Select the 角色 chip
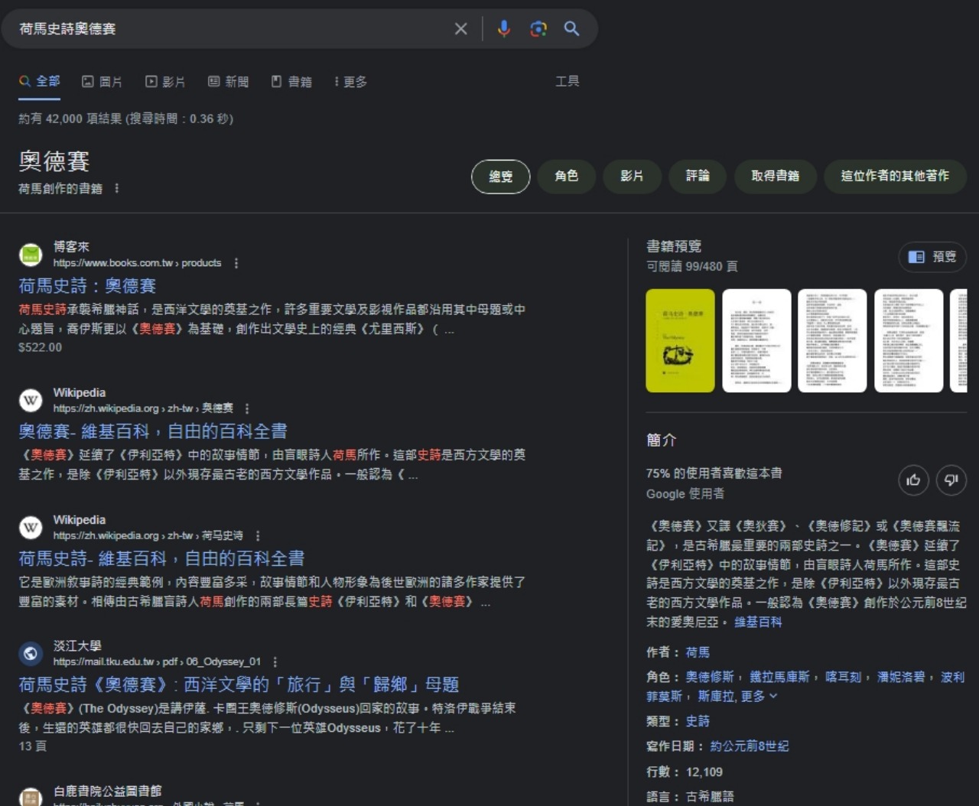979x806 pixels. click(x=566, y=176)
